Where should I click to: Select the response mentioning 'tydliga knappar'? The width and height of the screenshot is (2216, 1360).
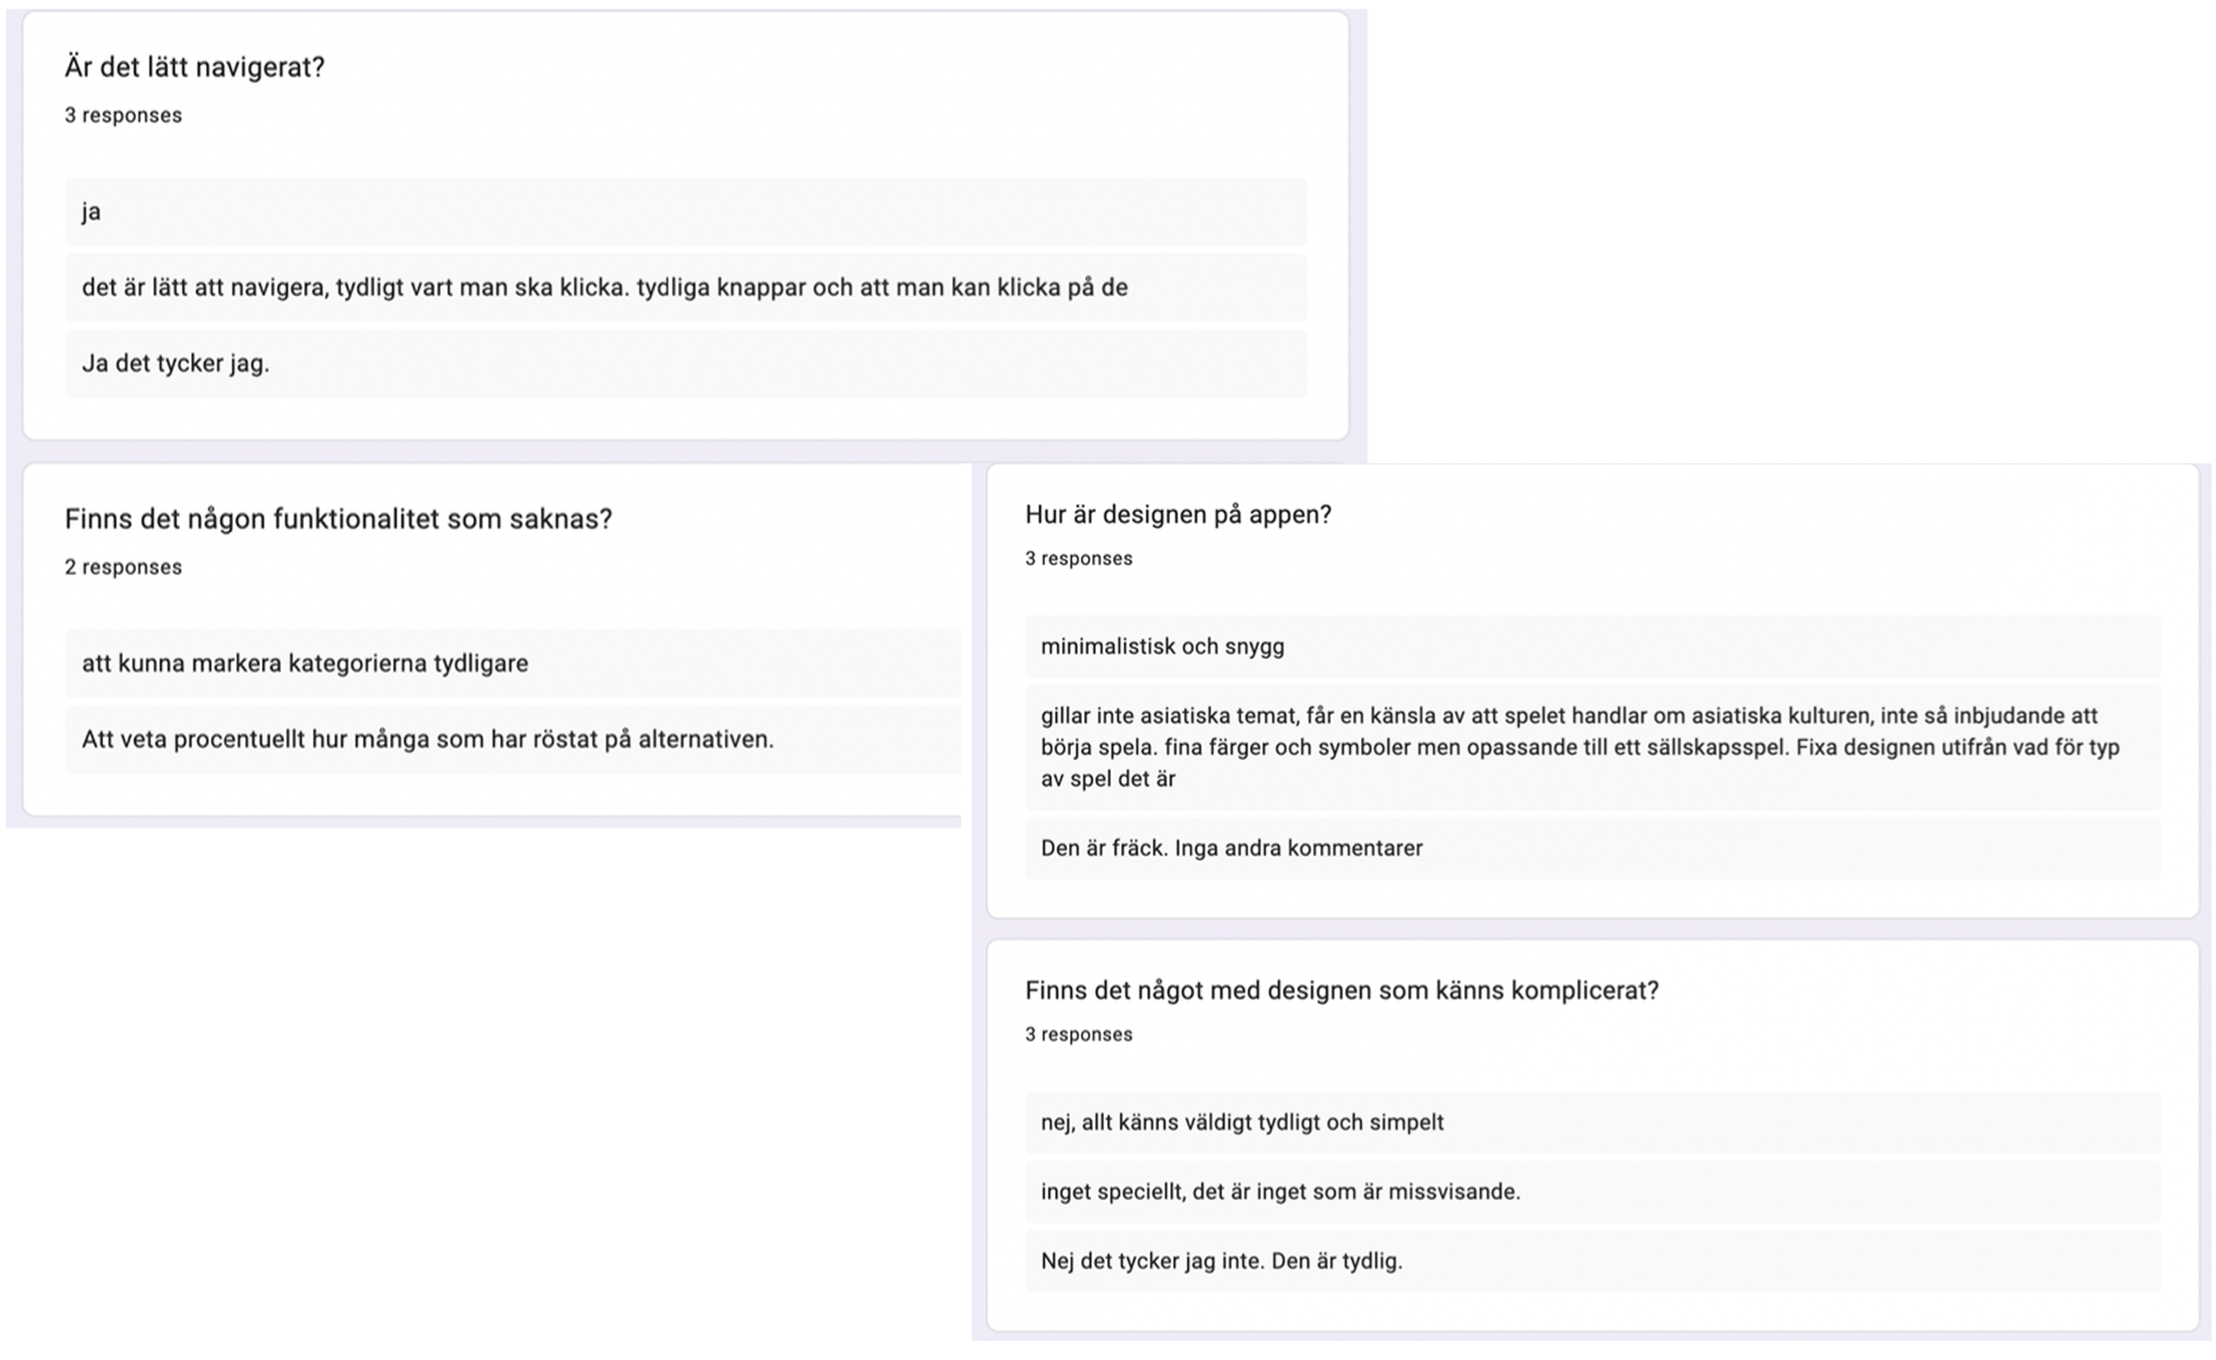[605, 288]
